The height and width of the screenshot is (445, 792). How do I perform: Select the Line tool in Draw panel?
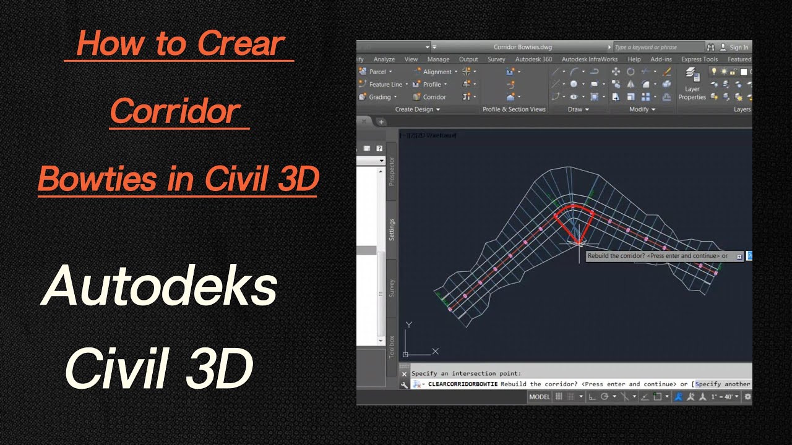coord(556,72)
